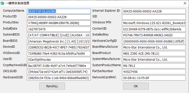
Task: Click the SID label
Action: tap(95, 16)
